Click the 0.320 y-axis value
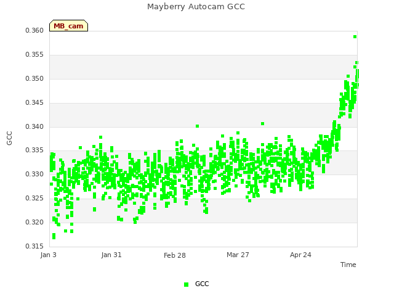Image resolution: width=394 pixels, height=296 pixels. tap(34, 222)
